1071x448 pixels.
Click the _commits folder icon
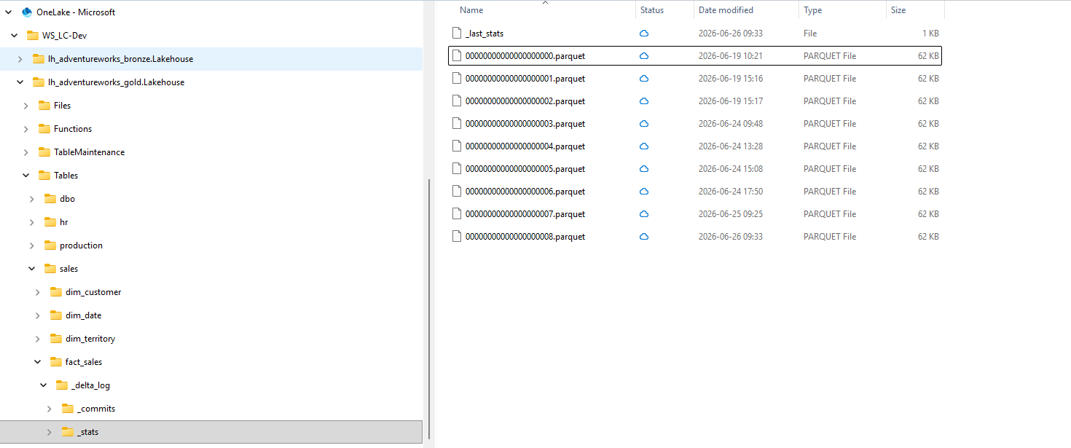tap(68, 409)
